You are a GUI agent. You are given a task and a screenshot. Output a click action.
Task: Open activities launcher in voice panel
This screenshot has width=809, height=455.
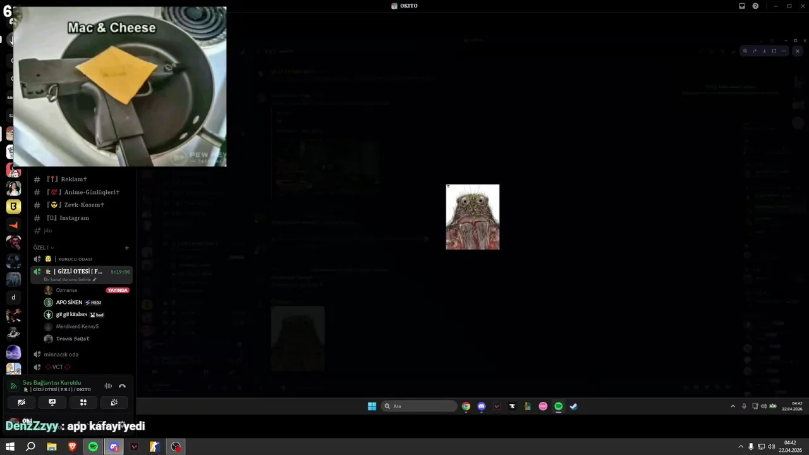click(x=83, y=402)
